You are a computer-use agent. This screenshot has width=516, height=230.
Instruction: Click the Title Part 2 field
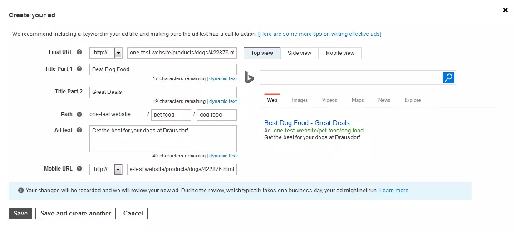(163, 92)
